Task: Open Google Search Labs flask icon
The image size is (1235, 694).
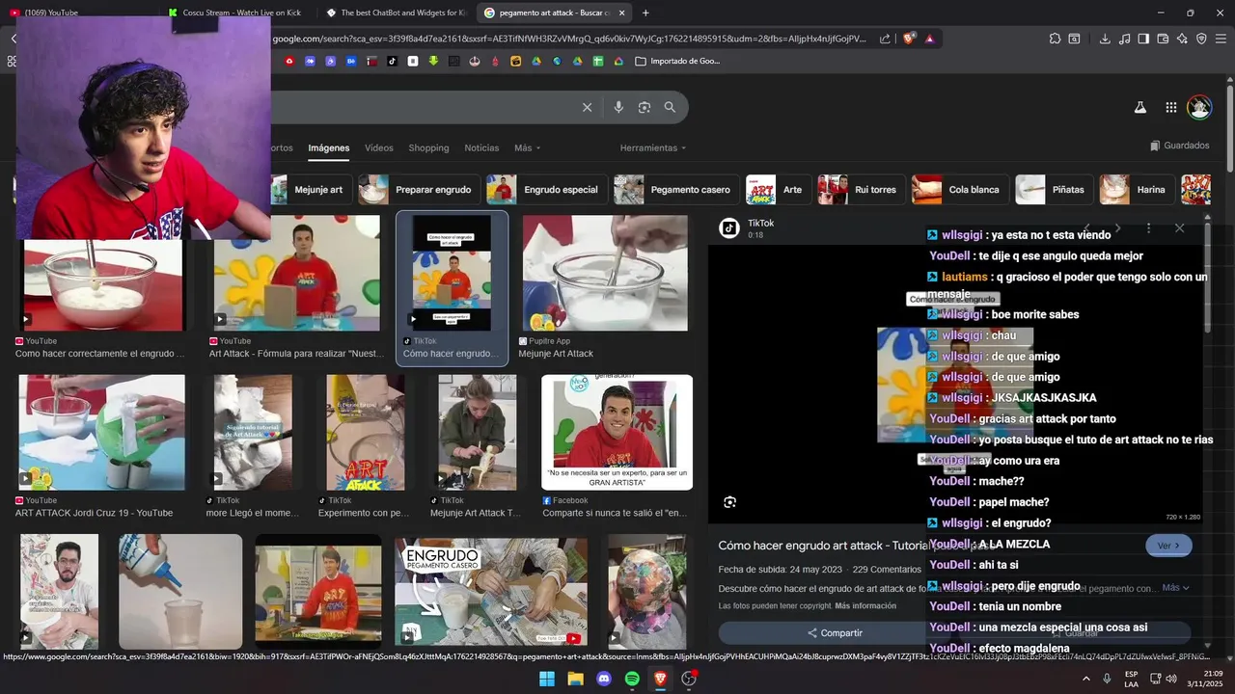Action: point(1140,108)
